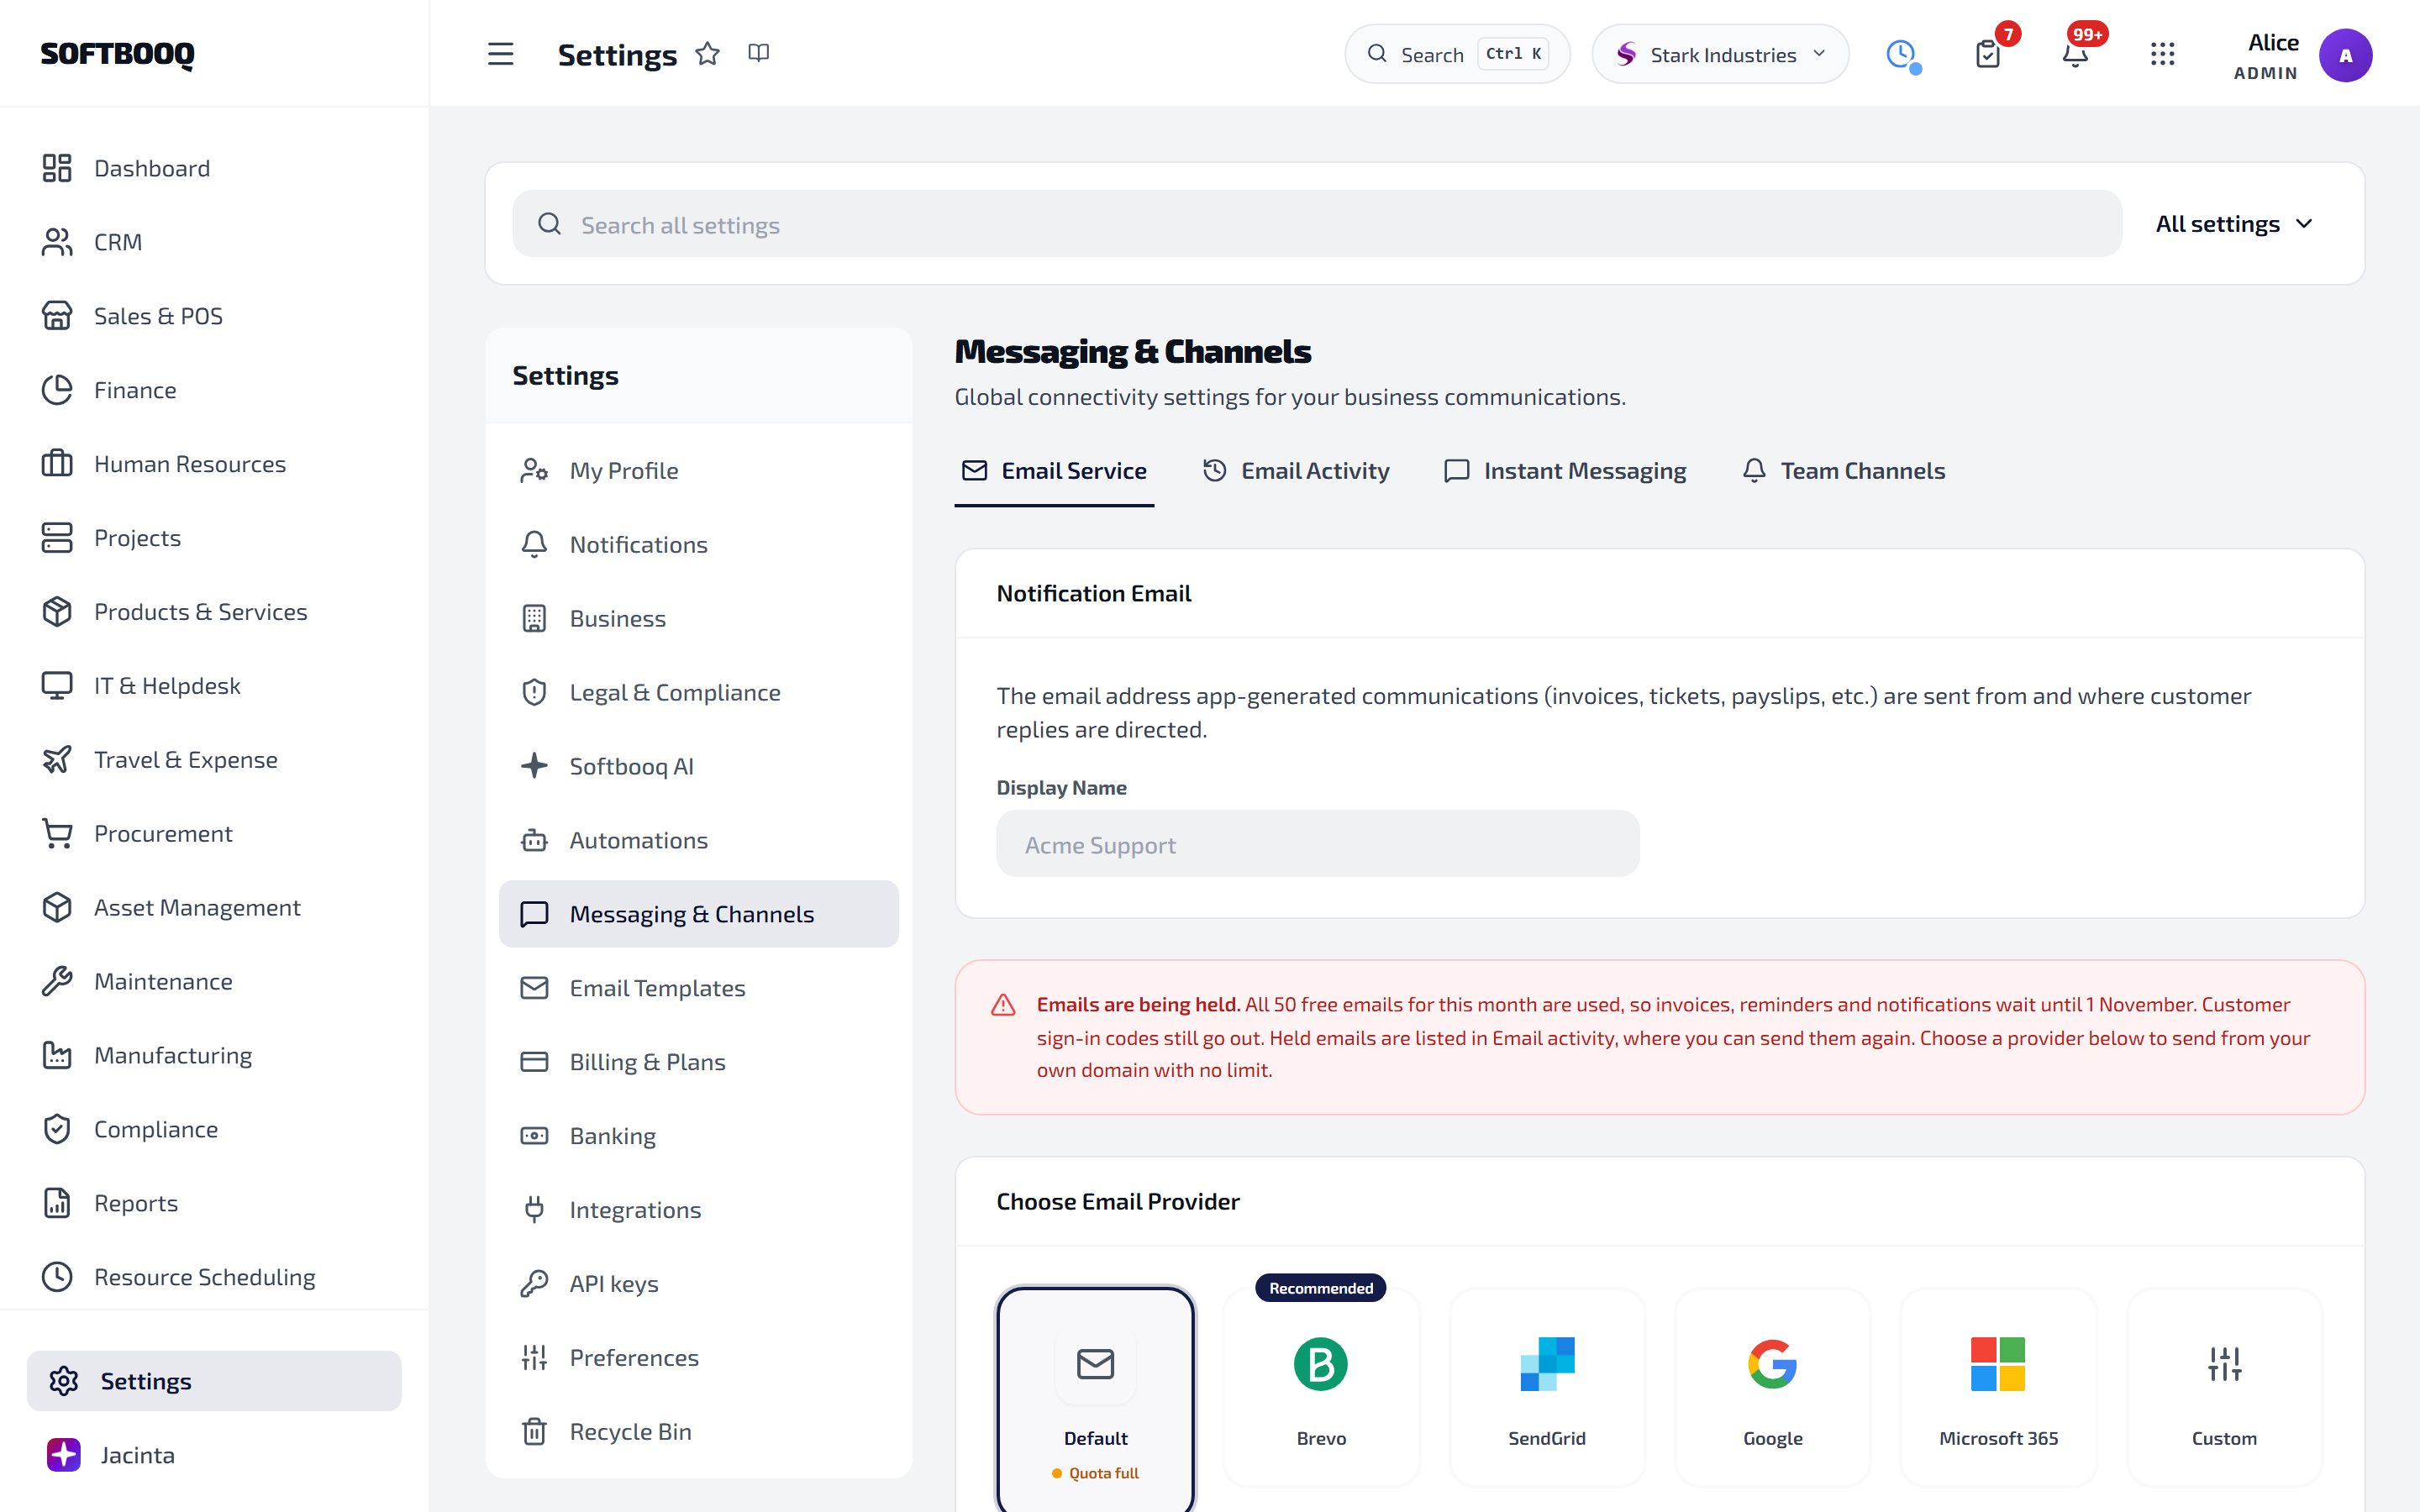Open Finance module
Image resolution: width=2420 pixels, height=1512 pixels.
coord(214,390)
